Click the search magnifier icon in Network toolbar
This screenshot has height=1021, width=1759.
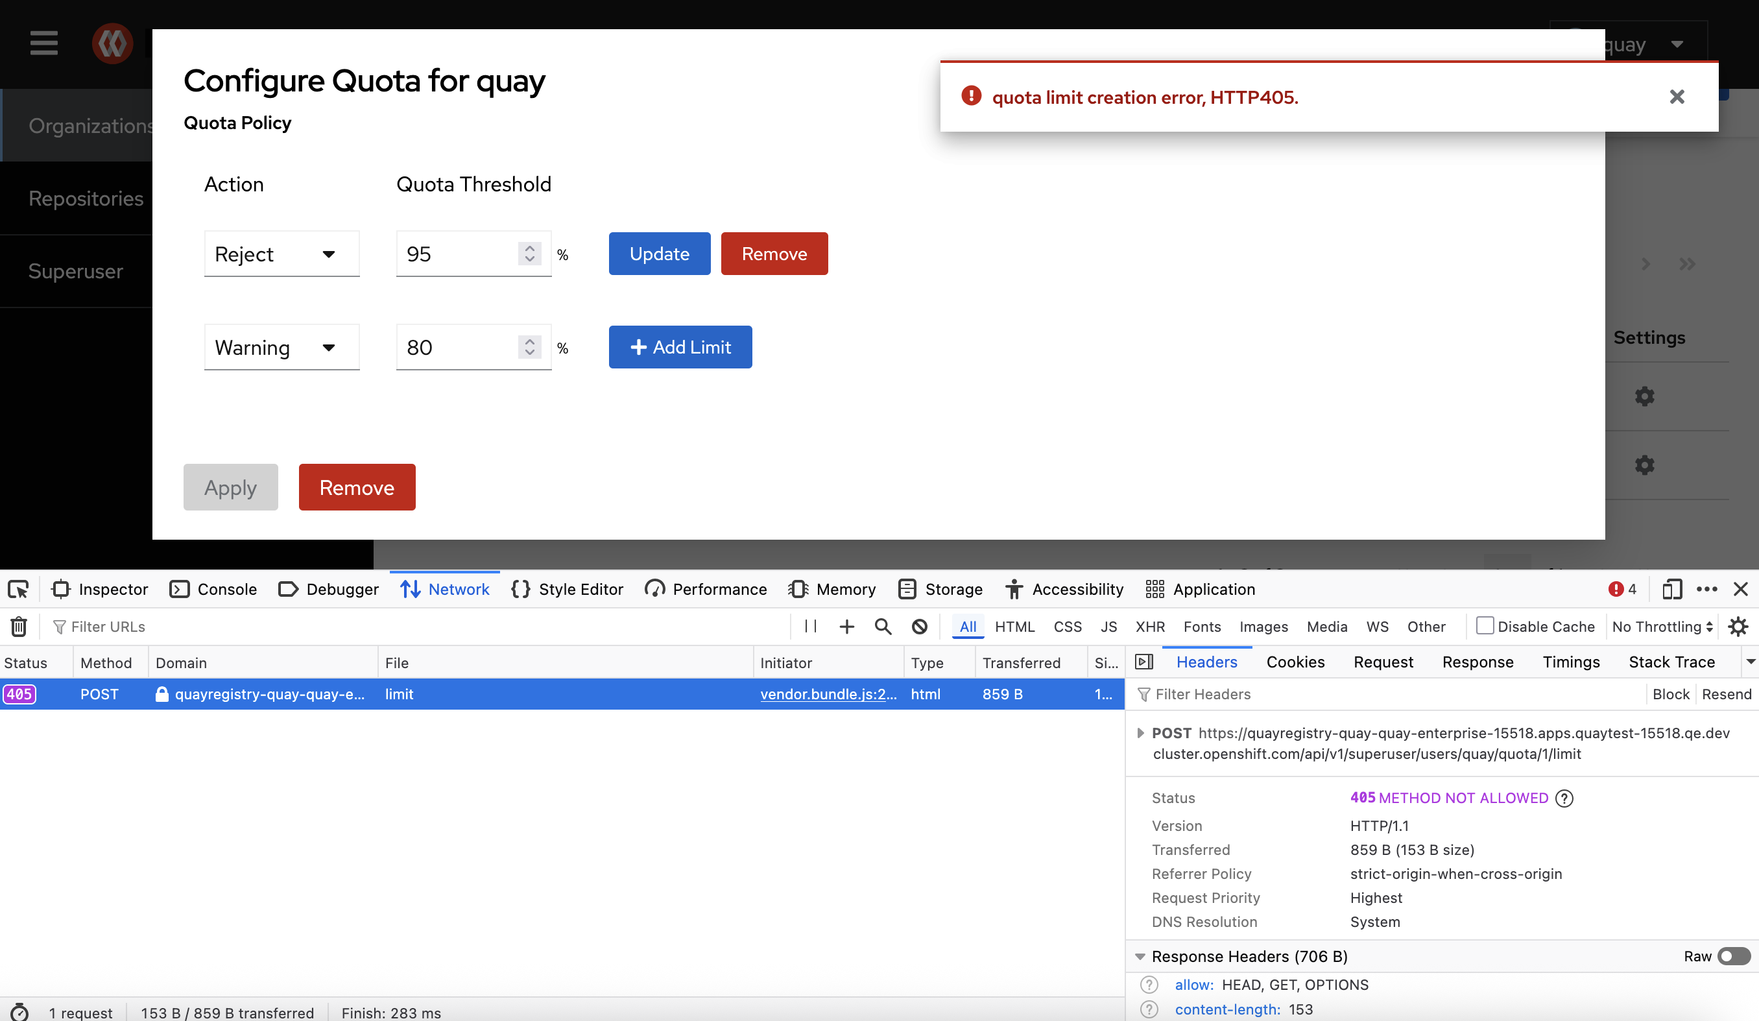pyautogui.click(x=883, y=627)
